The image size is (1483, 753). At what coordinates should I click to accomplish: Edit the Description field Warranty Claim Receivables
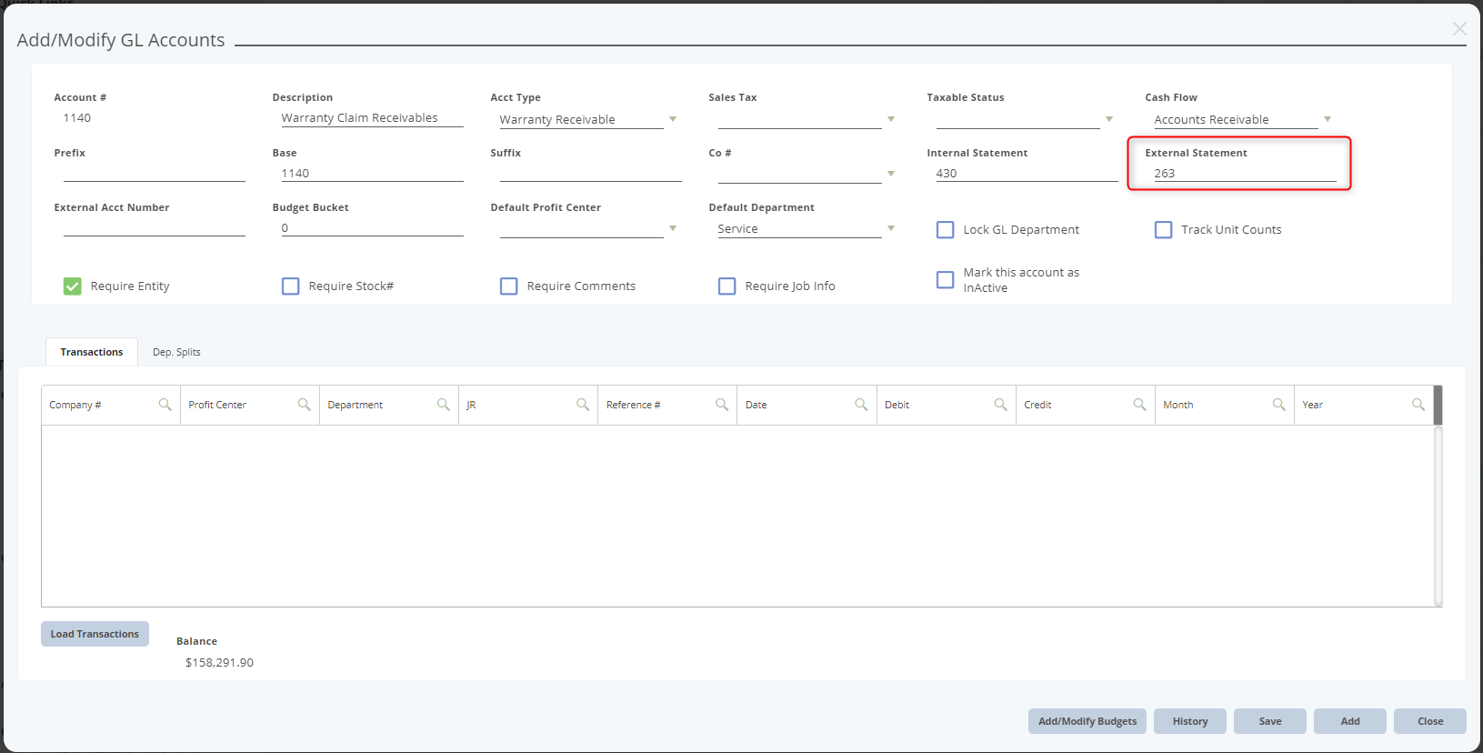[372, 118]
